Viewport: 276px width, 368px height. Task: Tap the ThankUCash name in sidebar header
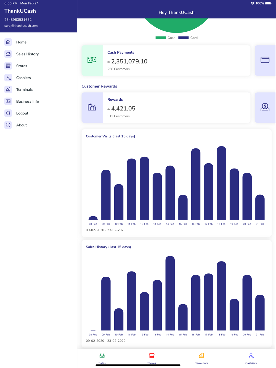click(20, 11)
